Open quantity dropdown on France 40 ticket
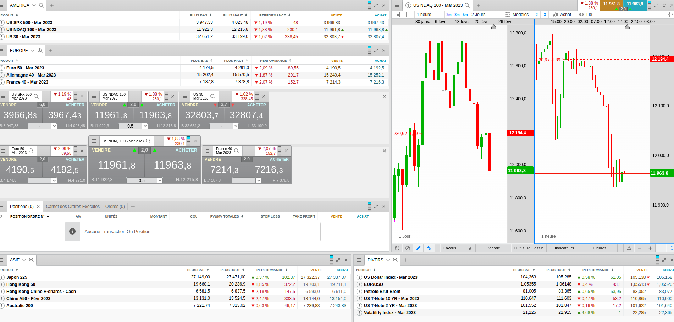Image resolution: width=674 pixels, height=322 pixels. (259, 181)
